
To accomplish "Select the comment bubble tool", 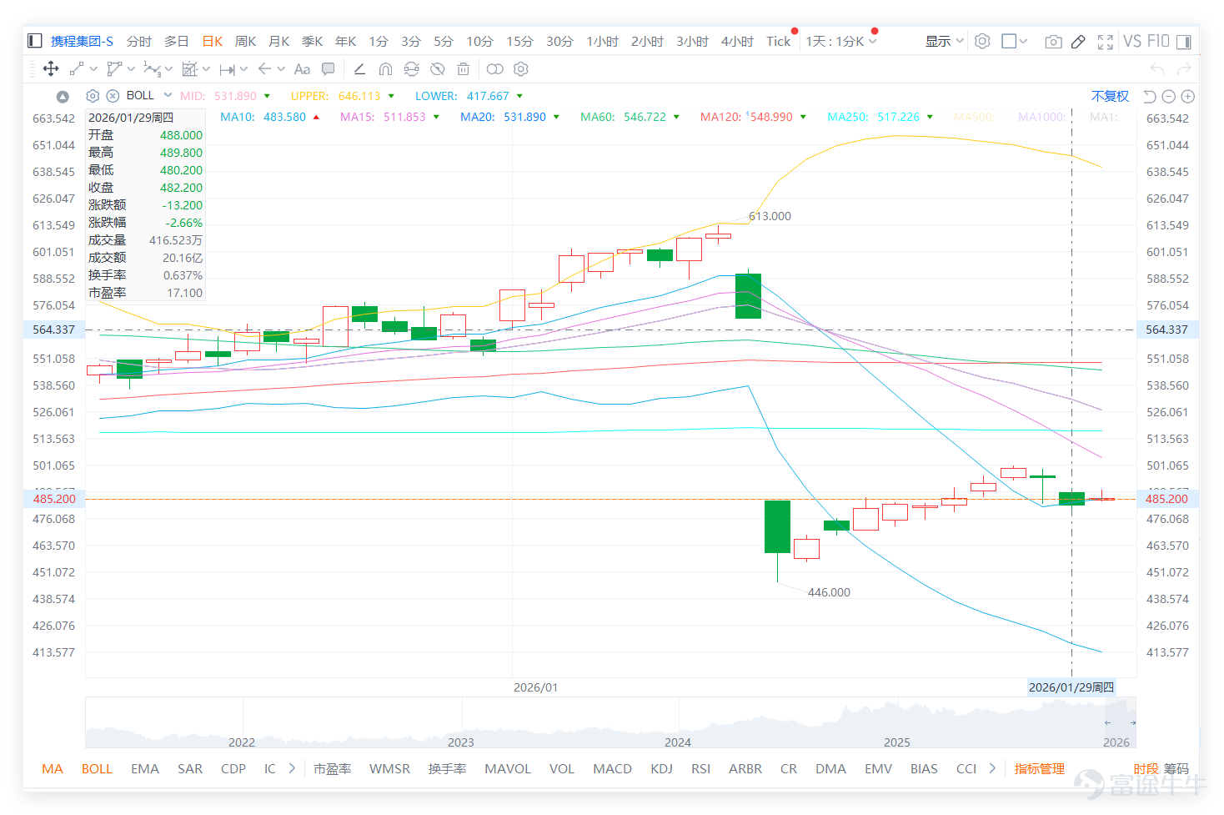I will (329, 69).
